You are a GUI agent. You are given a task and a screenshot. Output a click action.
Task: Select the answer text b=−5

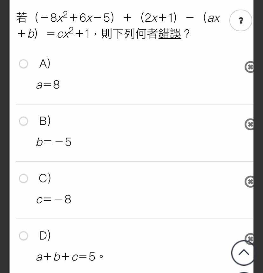coord(54,142)
